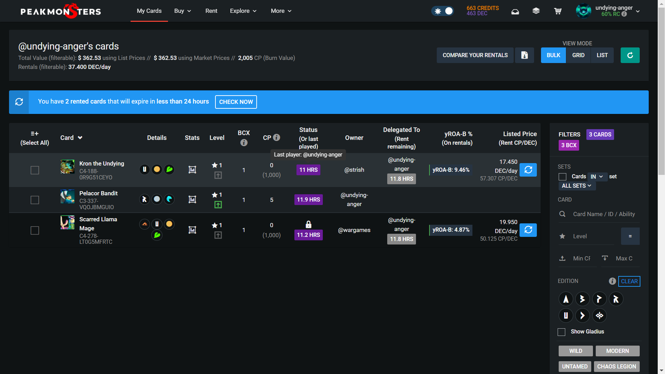This screenshot has width=665, height=374.
Task: Update rental price for Scarred Llama Mage
Action: pos(528,230)
